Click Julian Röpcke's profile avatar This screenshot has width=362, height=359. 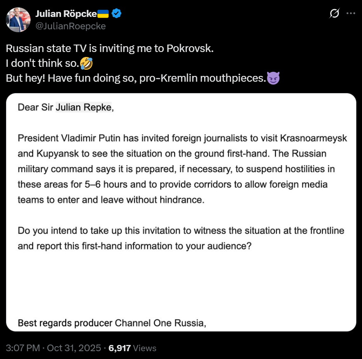[x=18, y=19]
